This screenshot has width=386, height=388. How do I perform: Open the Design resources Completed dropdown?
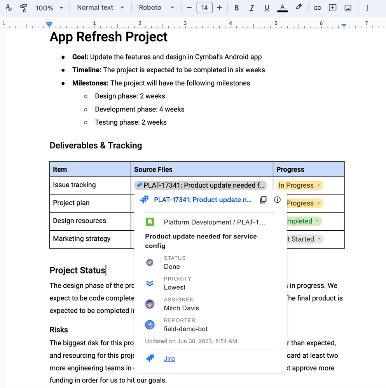coord(304,221)
